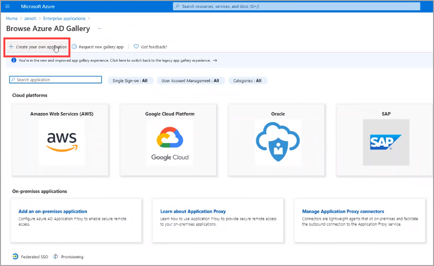Go to Enterprise applications in the breadcrumb

pos(64,18)
